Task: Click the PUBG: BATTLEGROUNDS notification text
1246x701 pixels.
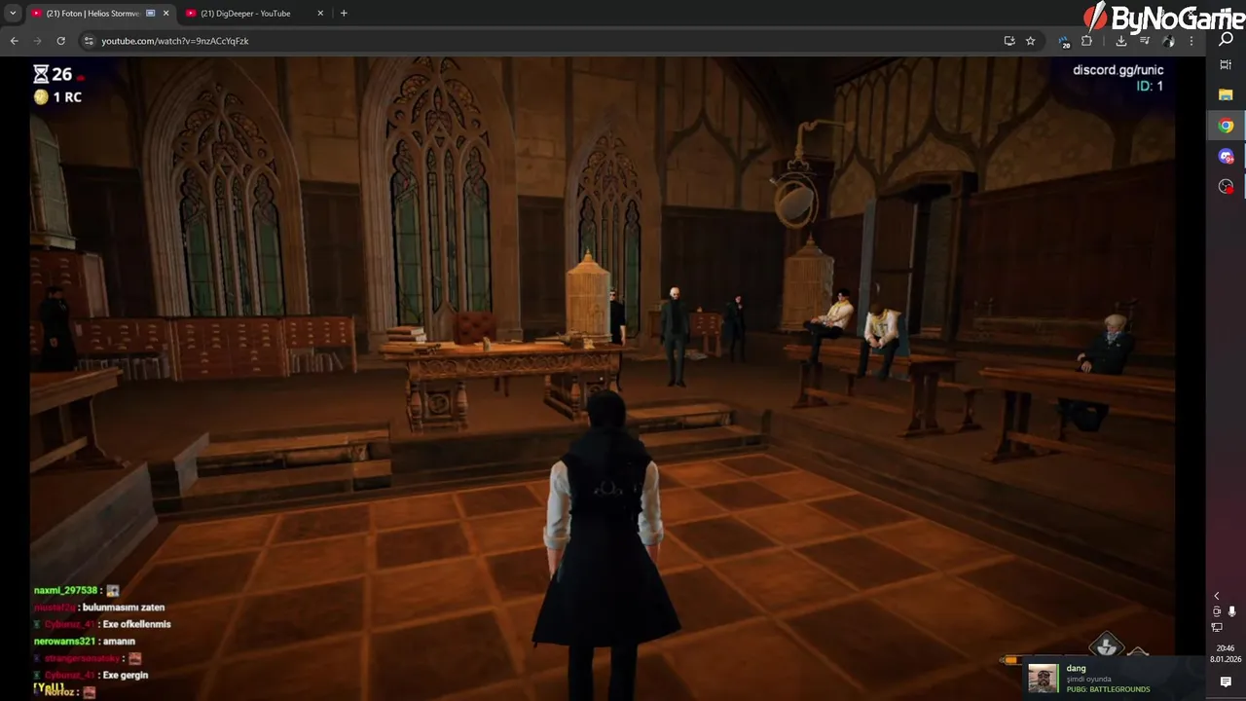Action: click(x=1108, y=689)
